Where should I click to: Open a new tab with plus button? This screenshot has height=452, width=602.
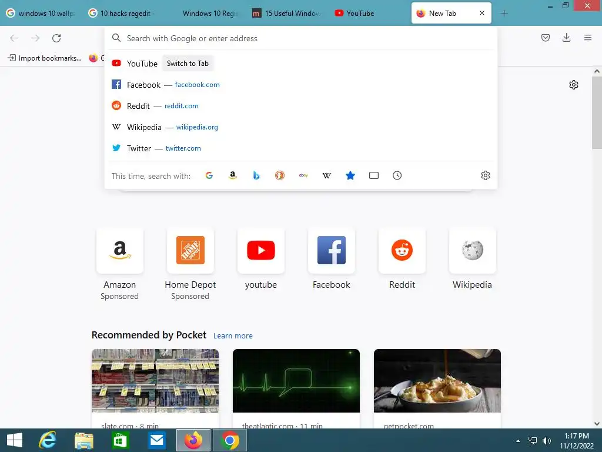504,14
